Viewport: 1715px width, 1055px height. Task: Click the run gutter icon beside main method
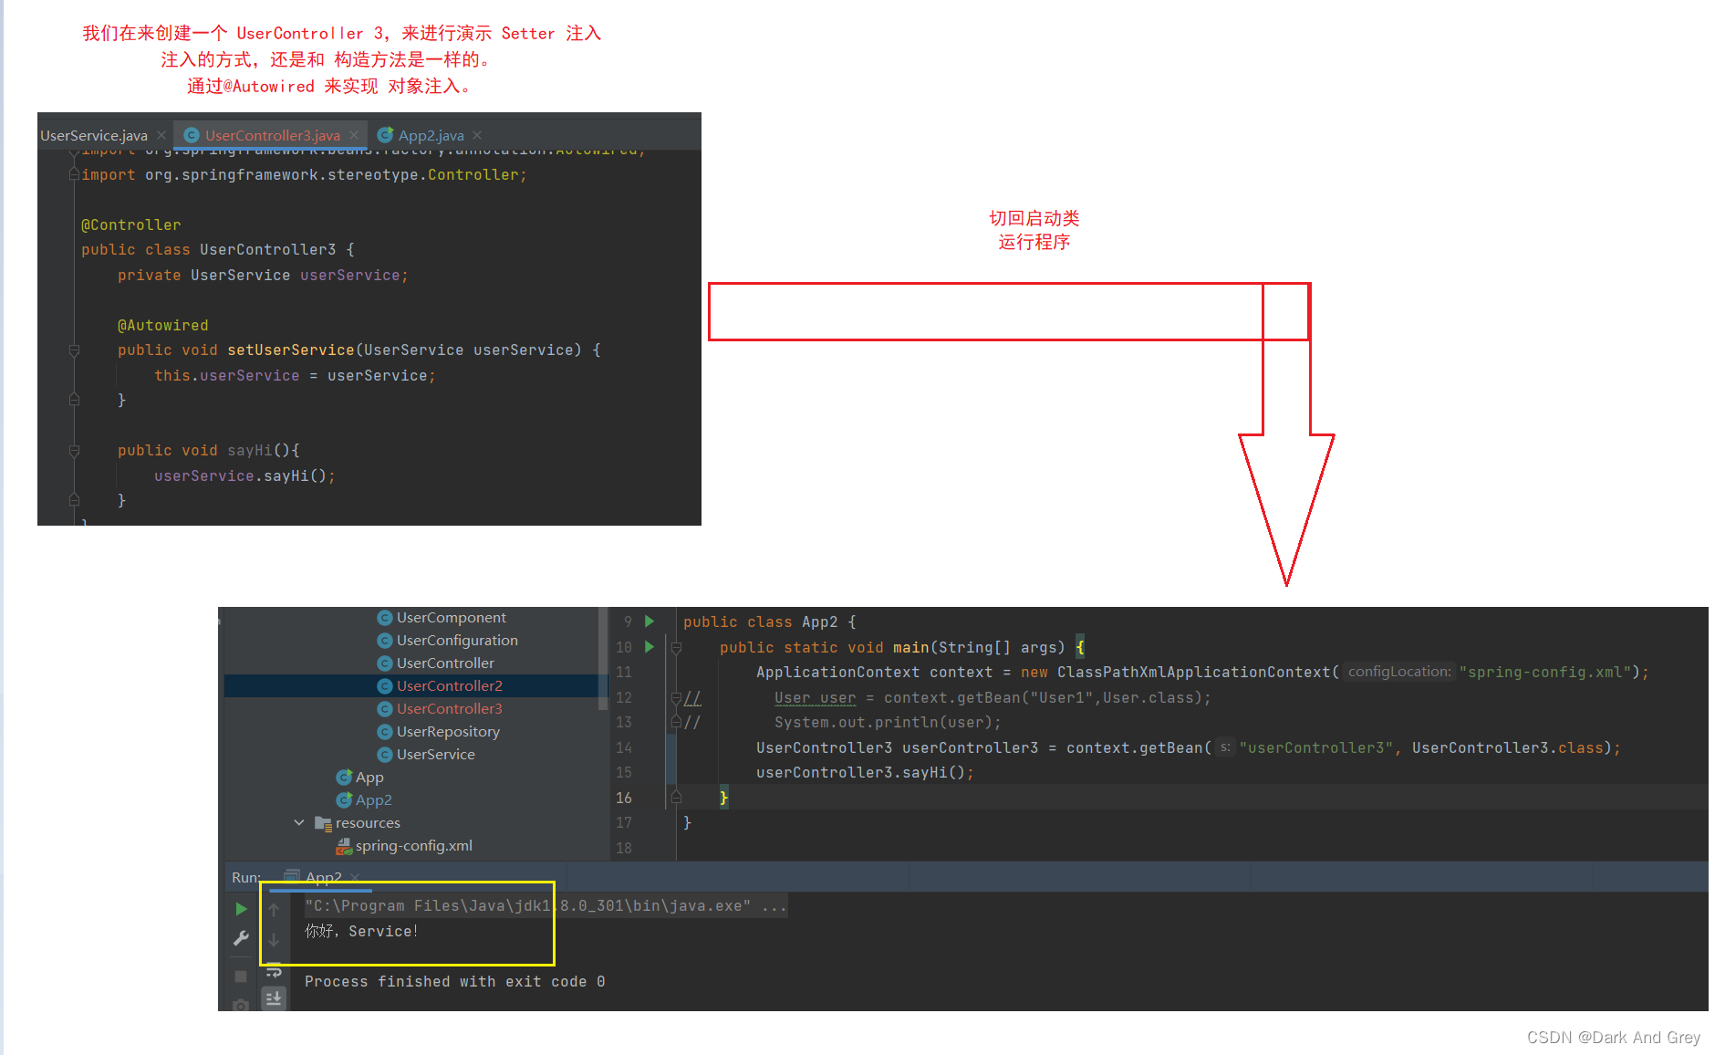click(650, 647)
